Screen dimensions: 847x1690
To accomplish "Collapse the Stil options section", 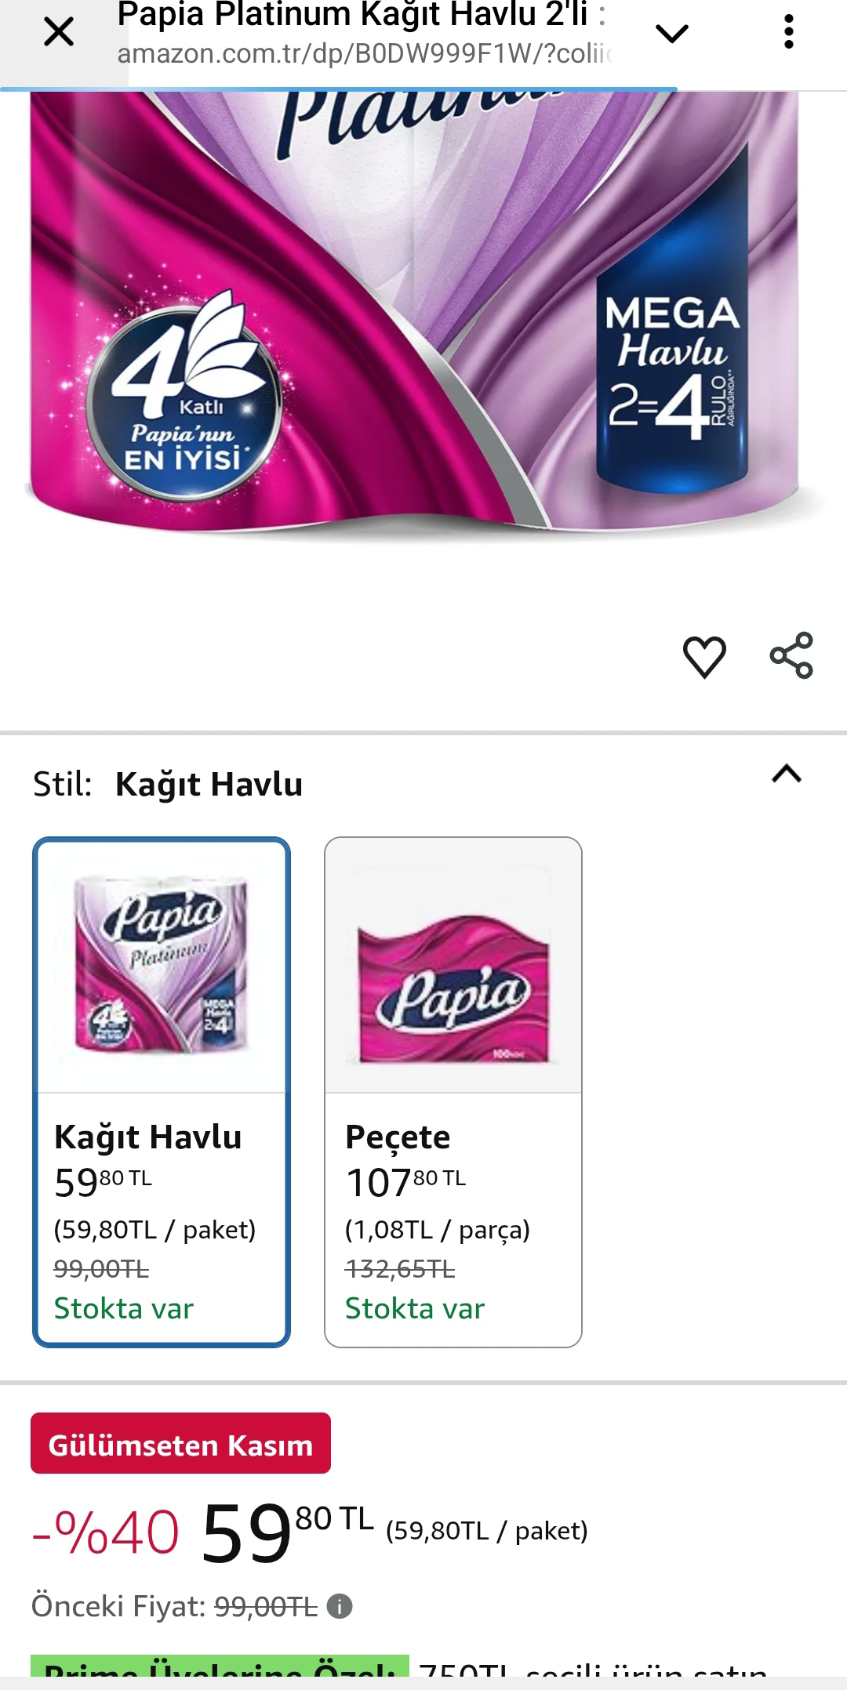I will (787, 774).
